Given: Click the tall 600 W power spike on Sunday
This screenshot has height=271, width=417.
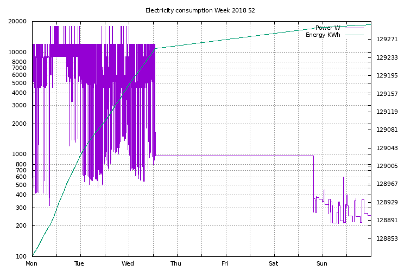Looking at the screenshot, I should click(x=344, y=199).
